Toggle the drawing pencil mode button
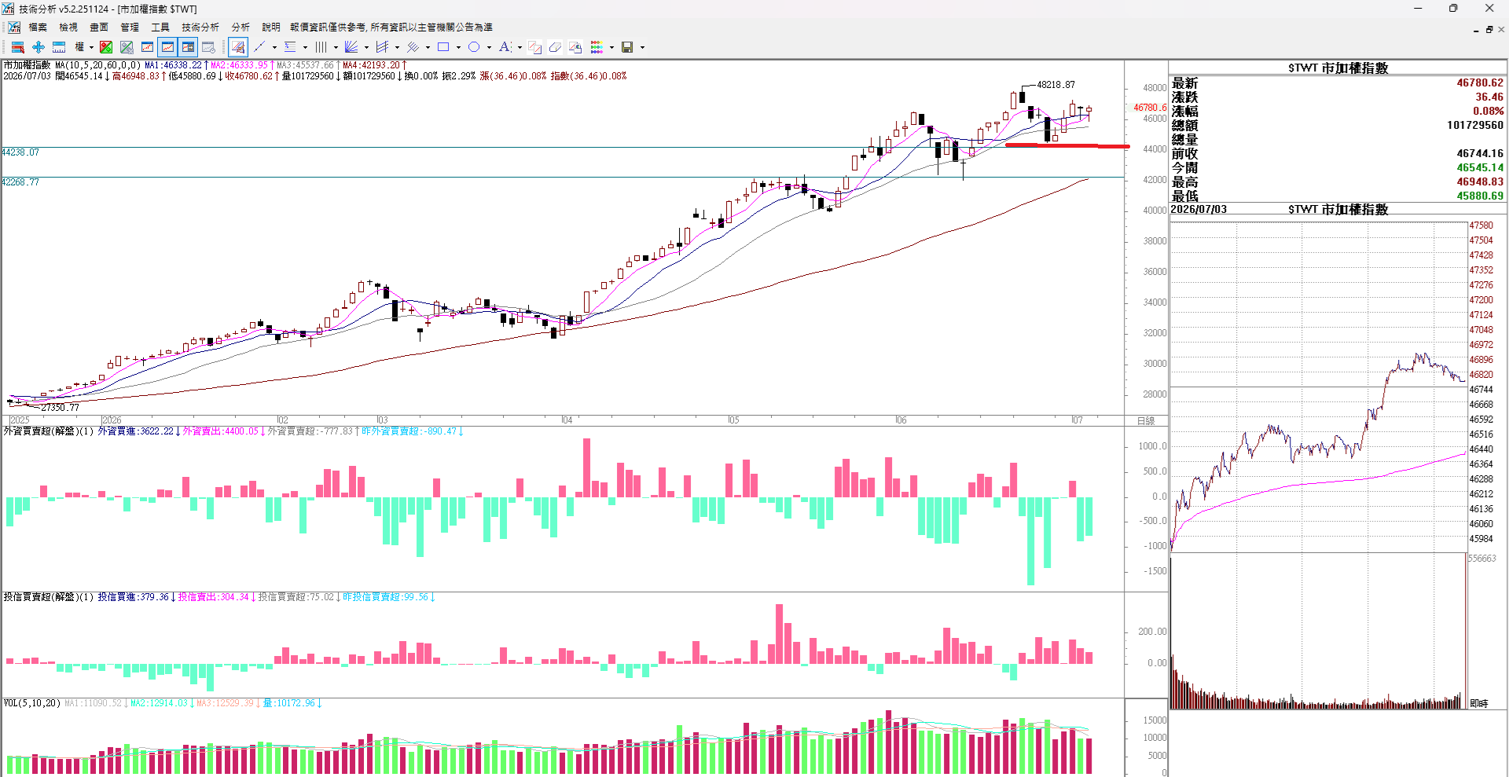Image resolution: width=1509 pixels, height=777 pixels. point(238,47)
